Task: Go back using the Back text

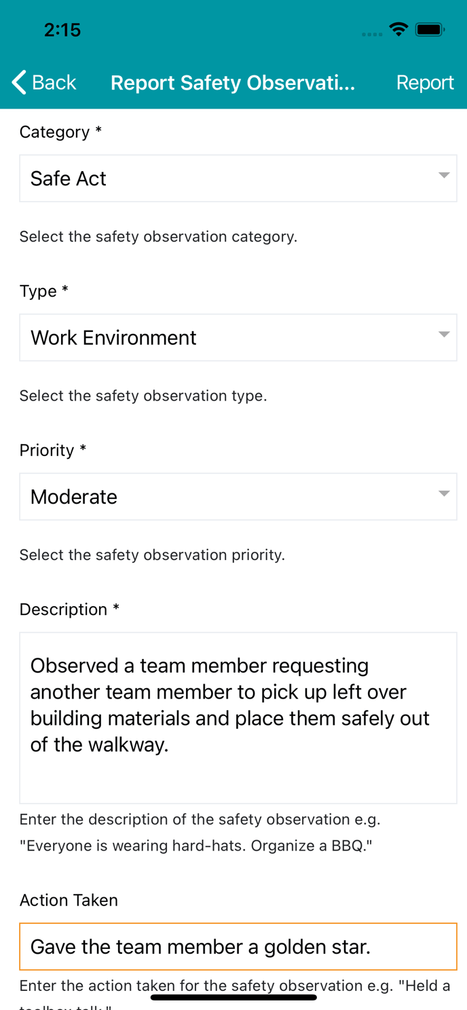Action: 54,82
